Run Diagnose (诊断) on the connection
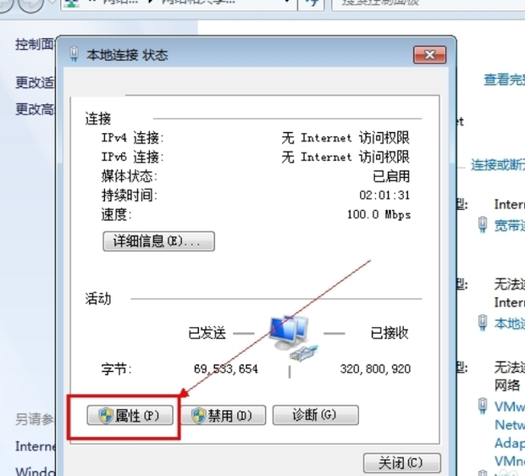Screen dimensions: 525x476 coord(315,415)
